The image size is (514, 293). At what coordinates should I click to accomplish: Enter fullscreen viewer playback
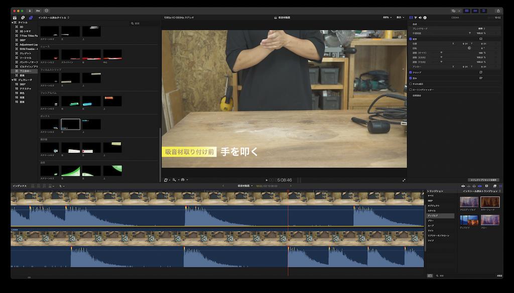tap(404, 180)
